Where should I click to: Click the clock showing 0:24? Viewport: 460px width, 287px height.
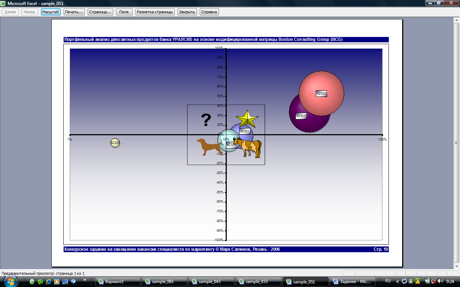[x=450, y=282]
